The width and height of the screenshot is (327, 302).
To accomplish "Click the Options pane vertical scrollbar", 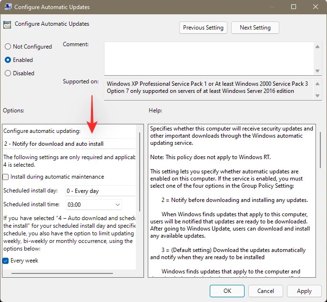I will point(140,172).
